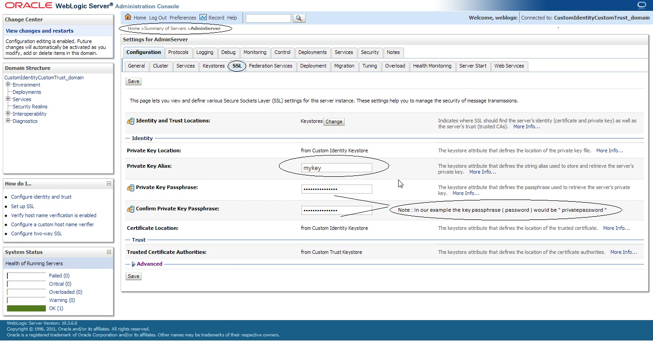653x350 pixels.
Task: Click Summary of Servers in breadcrumb
Action: point(165,29)
